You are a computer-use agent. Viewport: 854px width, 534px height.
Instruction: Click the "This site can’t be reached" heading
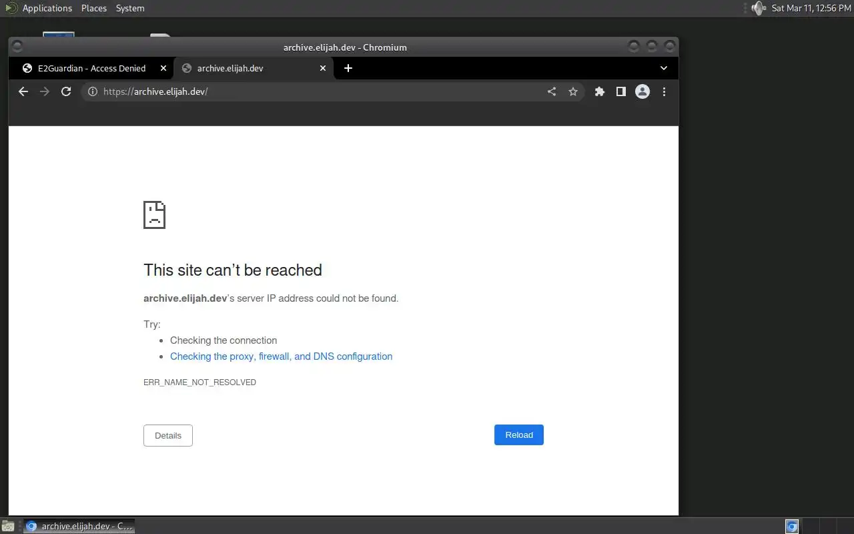click(233, 270)
